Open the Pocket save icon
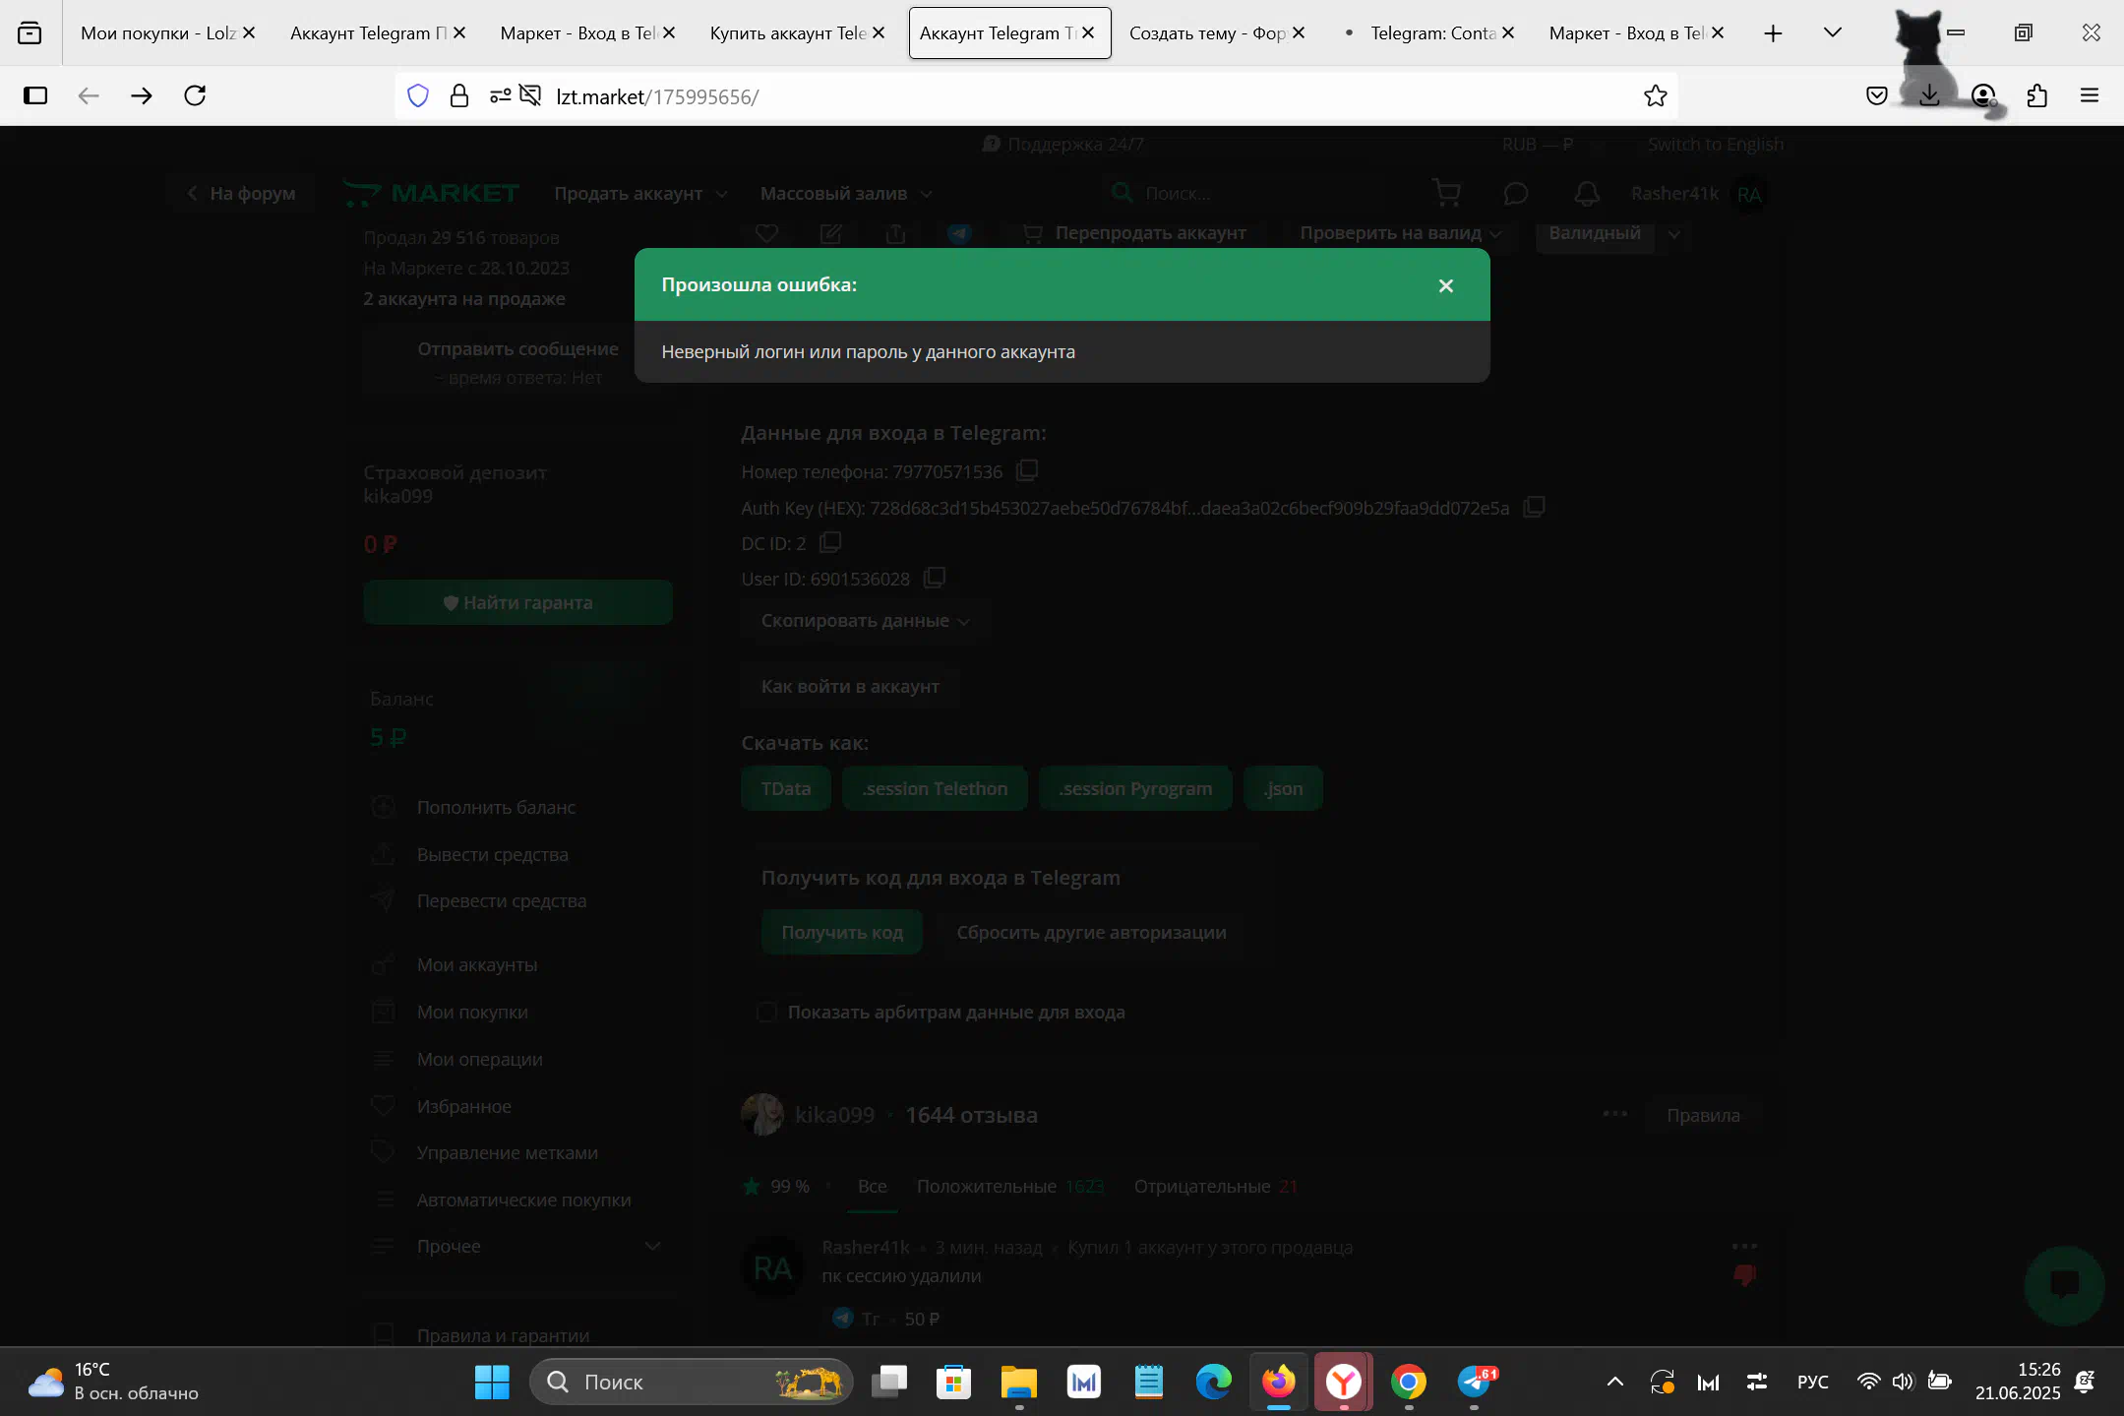 click(x=1876, y=95)
